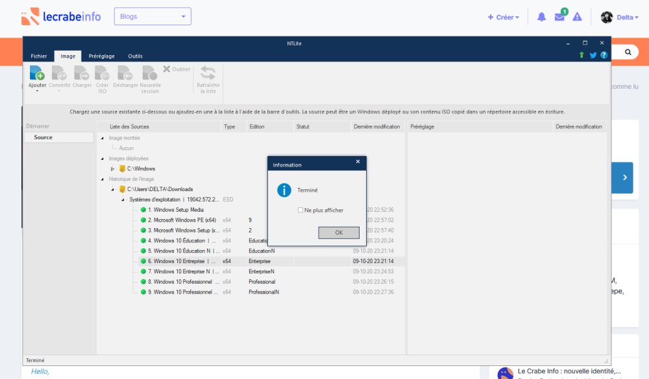Close the Information dialog
The height and width of the screenshot is (379, 649).
(358, 161)
